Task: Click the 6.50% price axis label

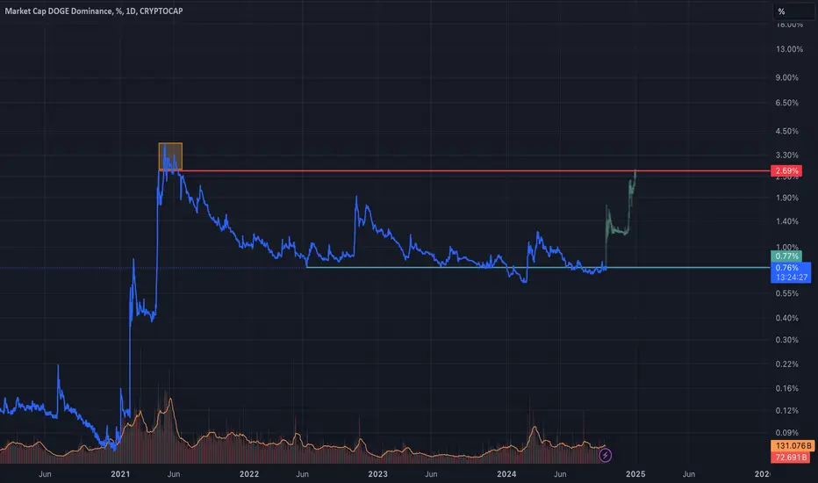Action: [786, 103]
